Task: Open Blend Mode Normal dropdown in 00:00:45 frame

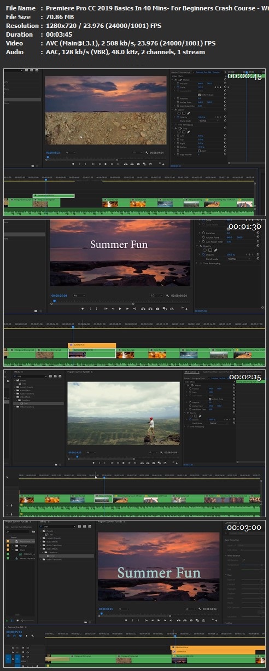Action: click(209, 120)
